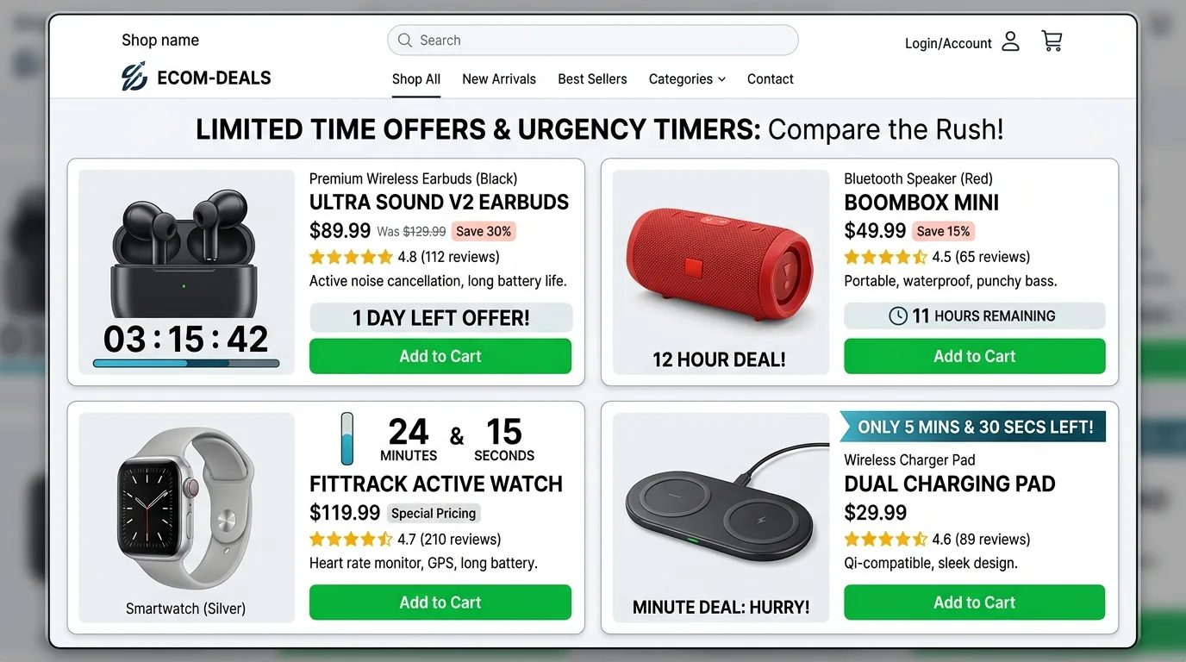Click the red Boombox Mini speaker photo
1186x662 pixels.
tap(720, 263)
